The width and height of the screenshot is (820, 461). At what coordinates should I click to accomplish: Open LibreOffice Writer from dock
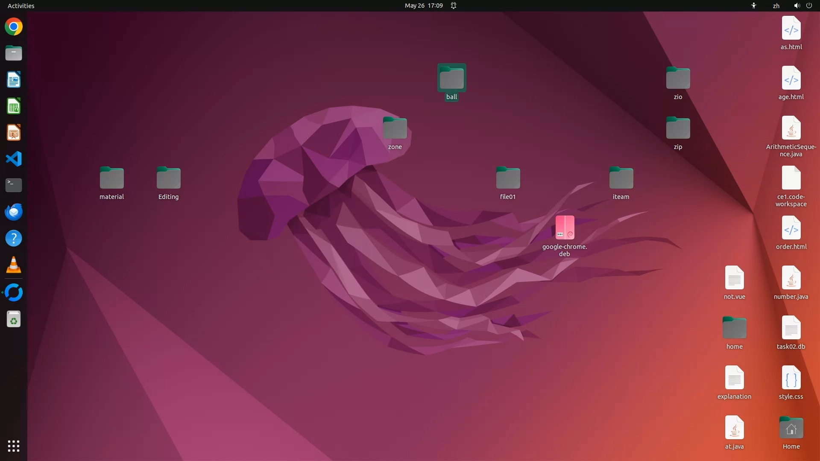point(14,80)
